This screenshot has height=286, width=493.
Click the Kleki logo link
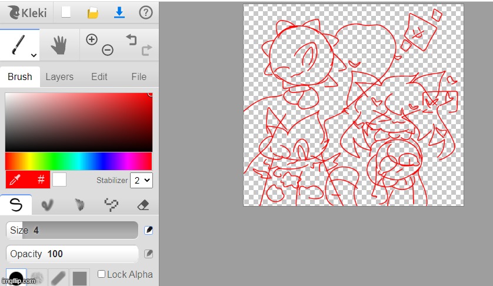pos(26,12)
